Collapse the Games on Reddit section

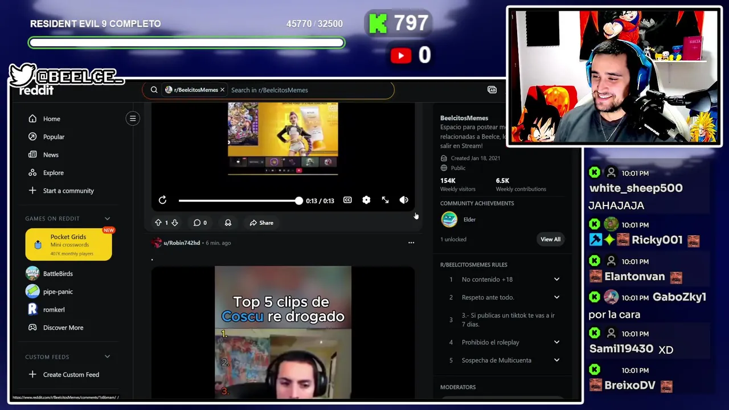(x=107, y=219)
